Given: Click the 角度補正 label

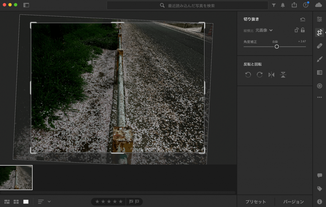Looking at the screenshot, I should coord(250,42).
